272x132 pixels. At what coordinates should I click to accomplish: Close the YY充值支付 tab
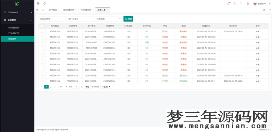point(93,10)
